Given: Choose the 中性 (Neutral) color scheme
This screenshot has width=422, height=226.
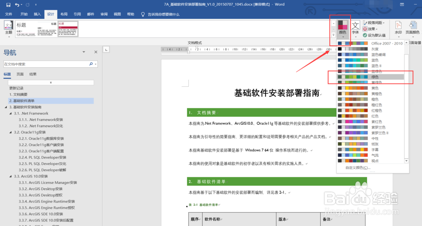Looking at the screenshot, I should [371, 138].
